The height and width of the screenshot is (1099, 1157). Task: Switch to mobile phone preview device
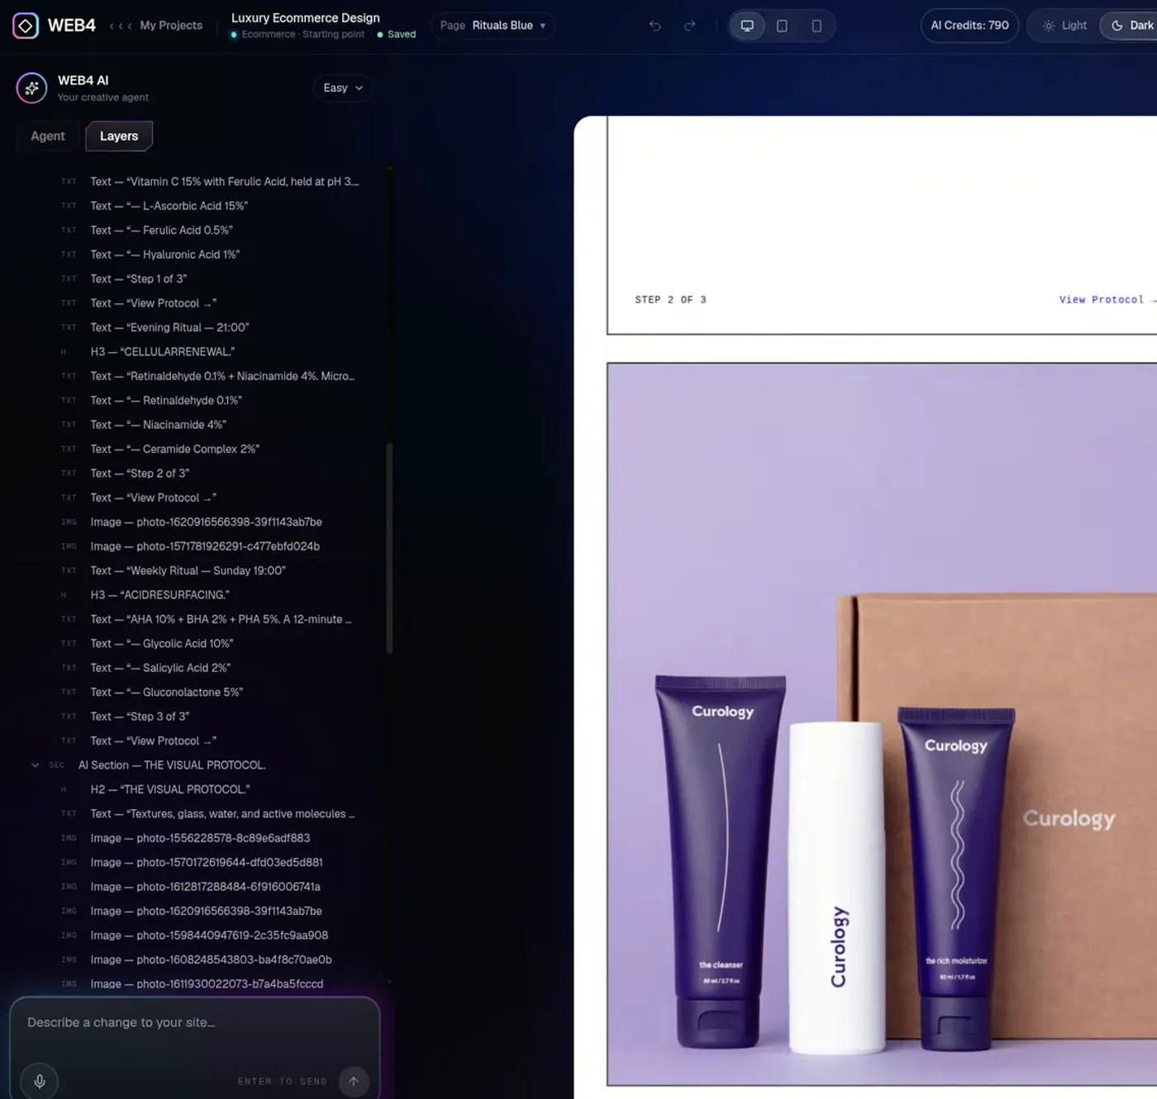coord(817,26)
